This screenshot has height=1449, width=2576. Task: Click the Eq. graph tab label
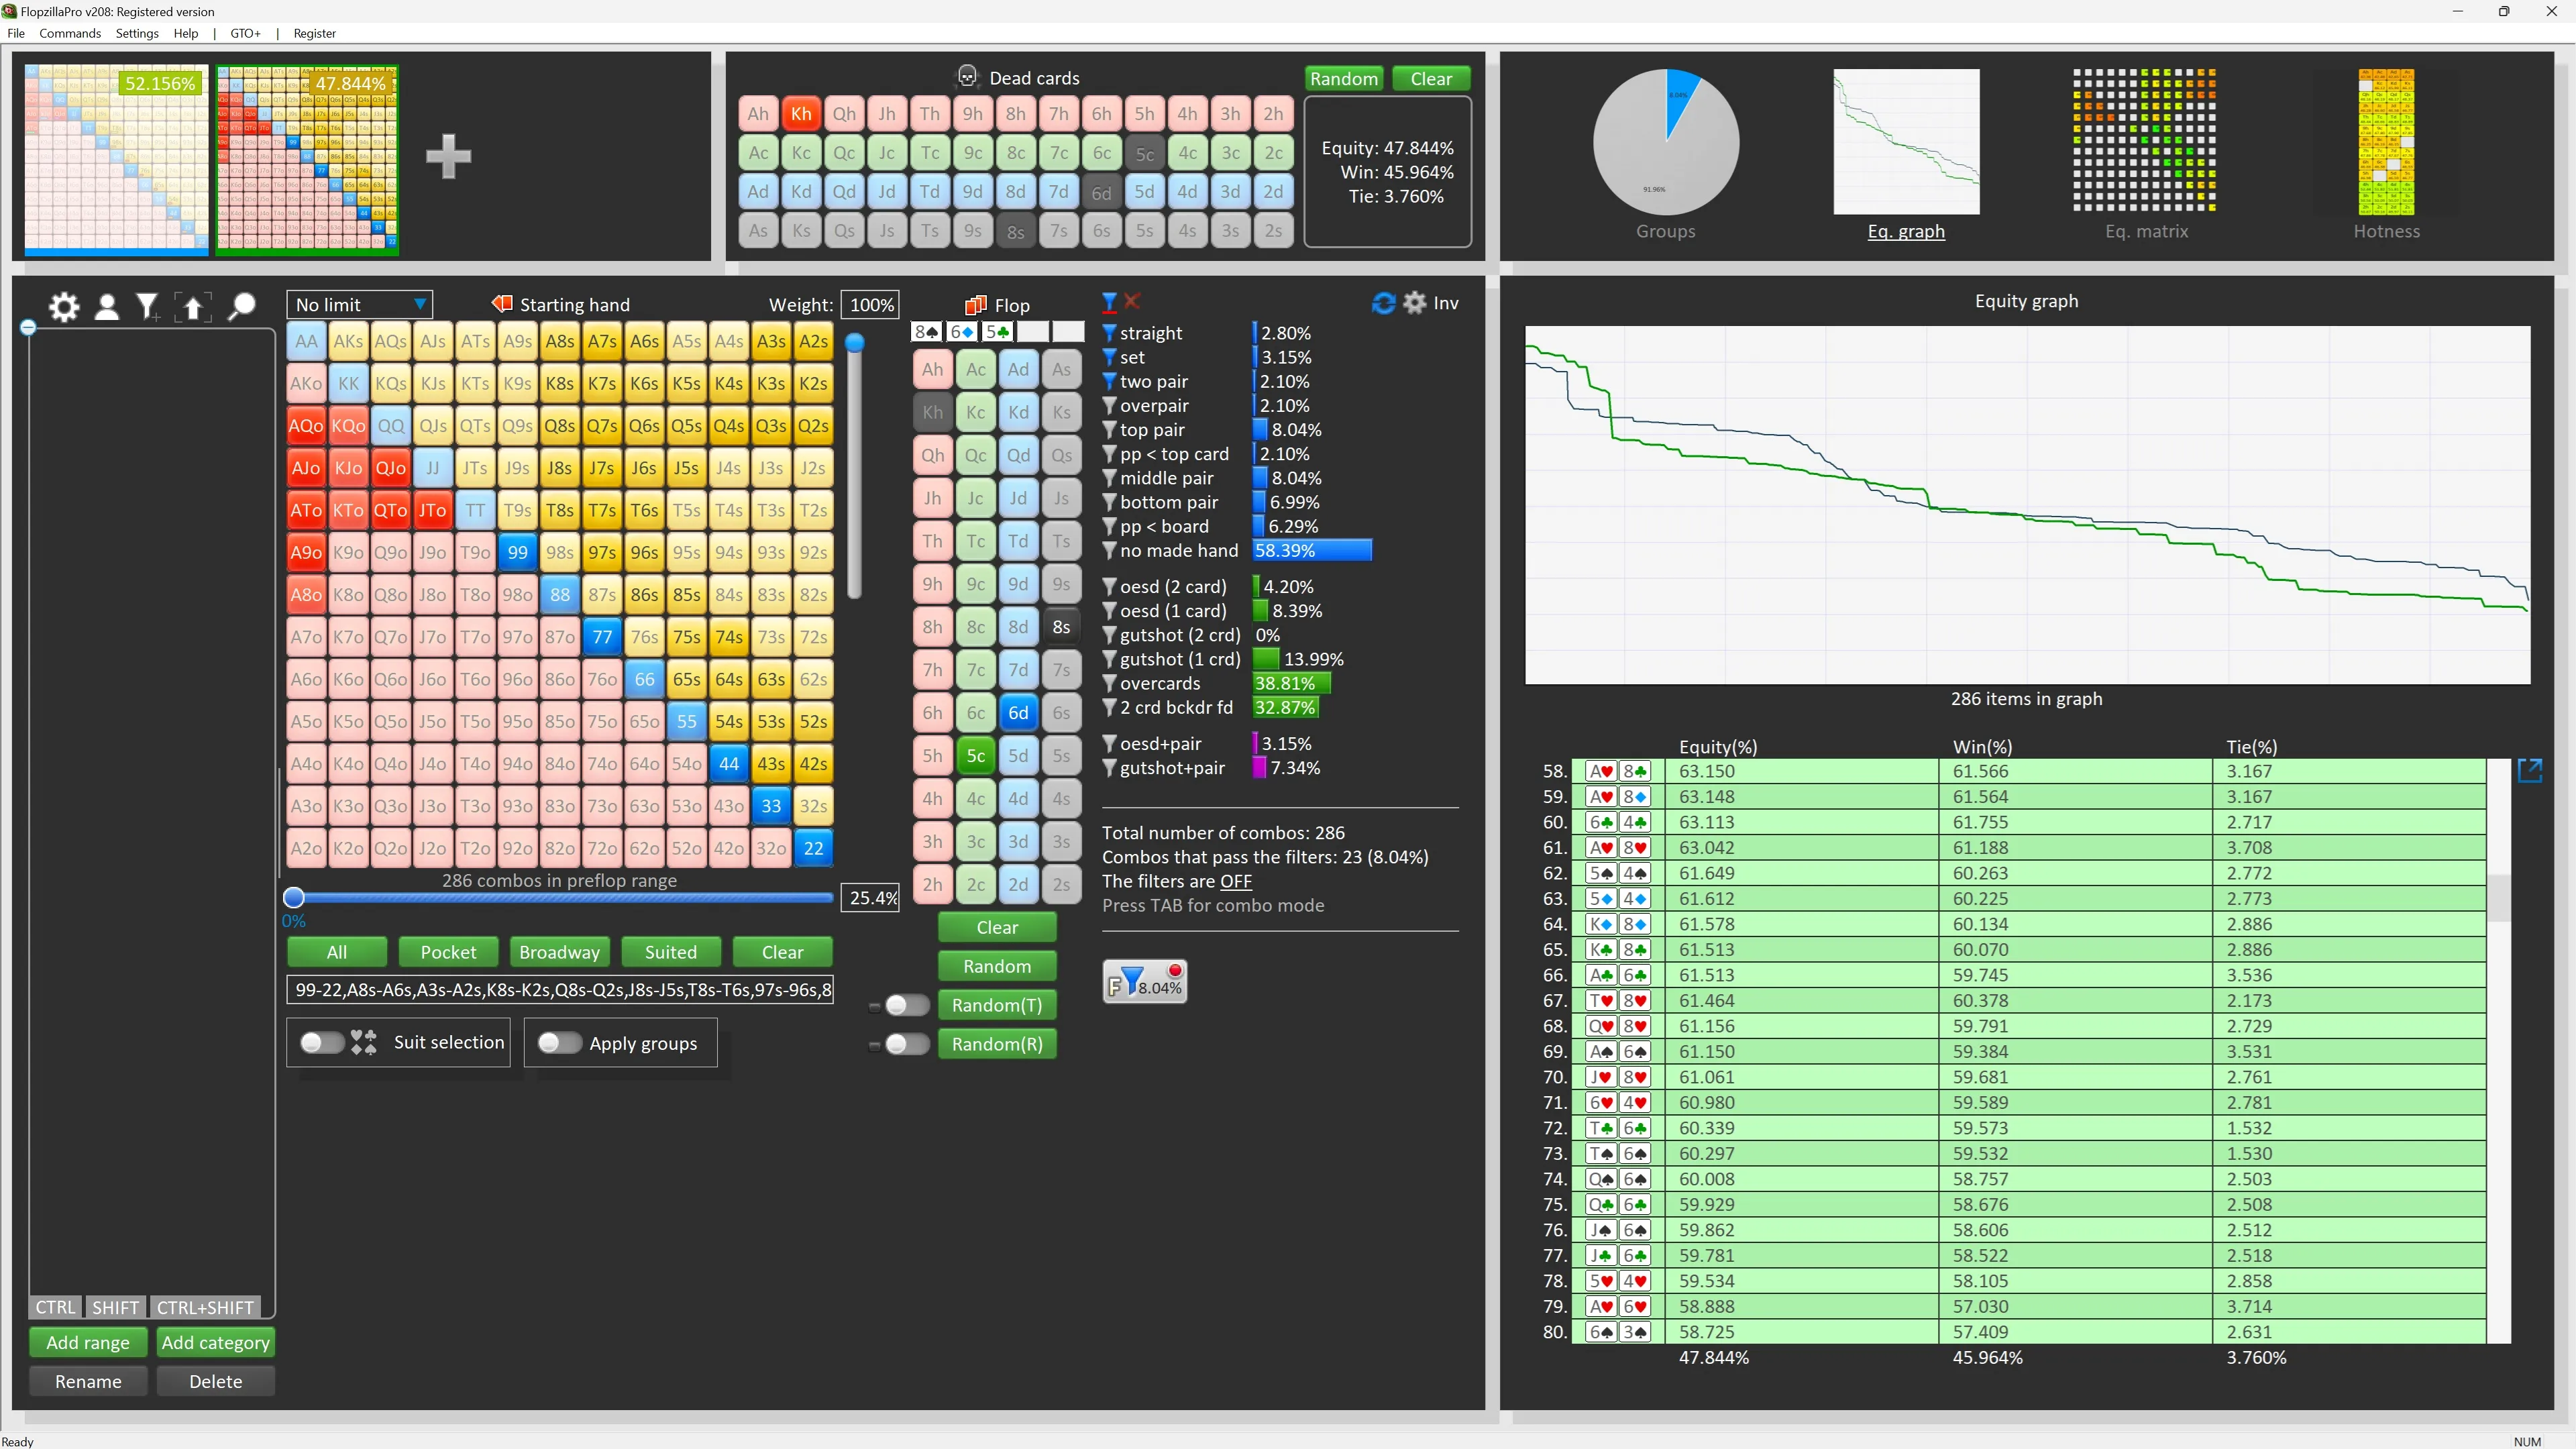coord(1906,231)
